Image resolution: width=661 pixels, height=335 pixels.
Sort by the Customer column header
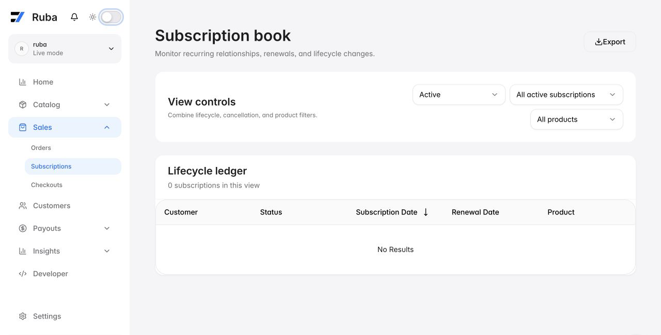[x=181, y=212]
